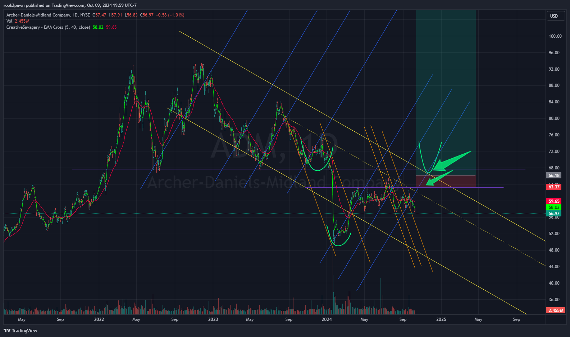Click the 96.00 price scale label
This screenshot has height=337, width=570.
pos(554,53)
